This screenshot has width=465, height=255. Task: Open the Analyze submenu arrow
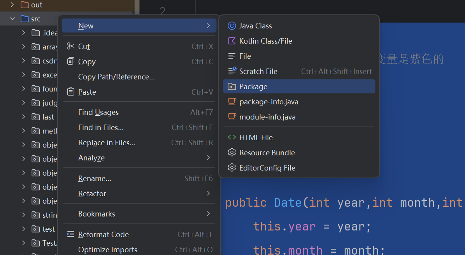coord(208,158)
